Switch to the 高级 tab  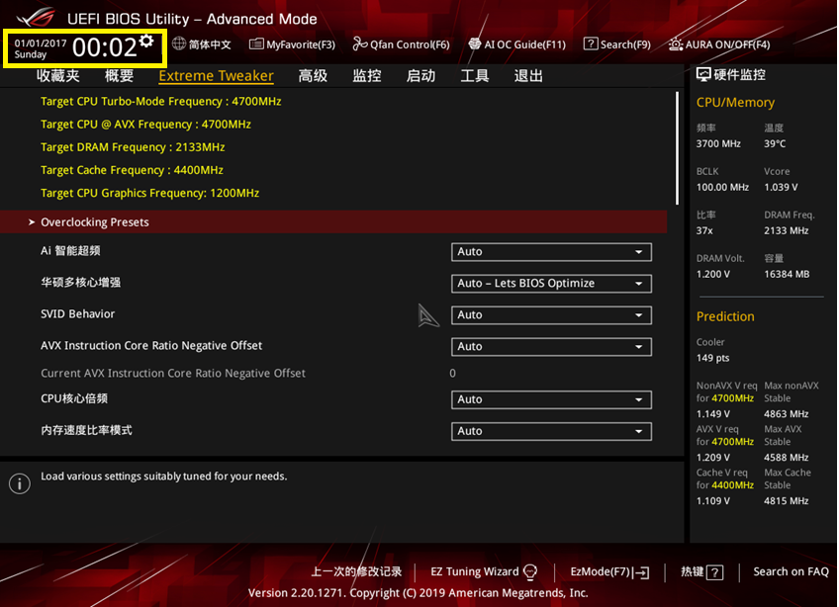pyautogui.click(x=313, y=76)
